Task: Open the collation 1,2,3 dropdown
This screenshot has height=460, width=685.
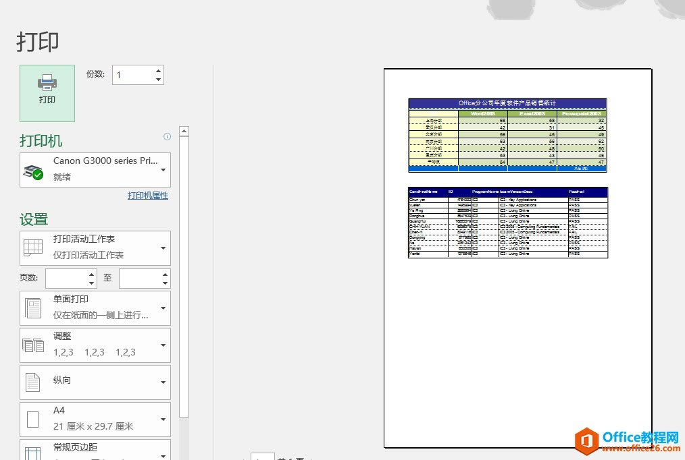Action: [x=95, y=345]
